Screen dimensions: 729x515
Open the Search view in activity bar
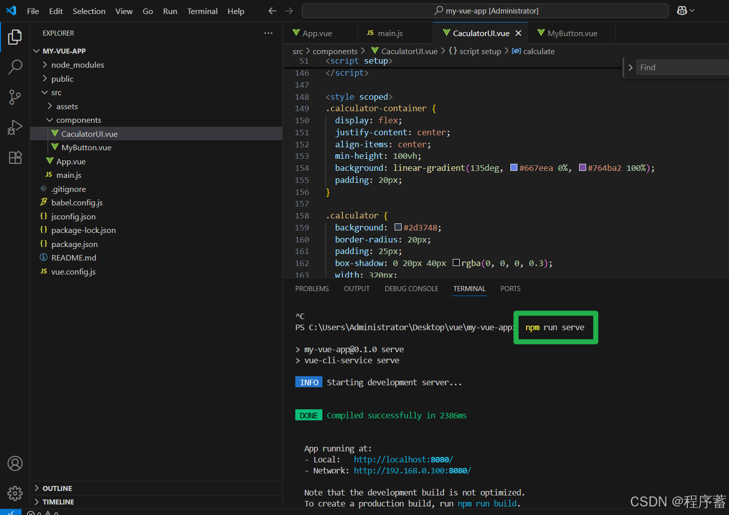pos(15,67)
